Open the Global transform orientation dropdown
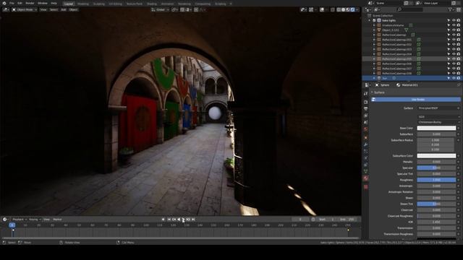This screenshot has width=463, height=260. tap(160, 9)
